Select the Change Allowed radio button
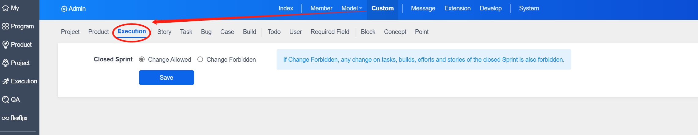Image resolution: width=698 pixels, height=135 pixels. (142, 59)
